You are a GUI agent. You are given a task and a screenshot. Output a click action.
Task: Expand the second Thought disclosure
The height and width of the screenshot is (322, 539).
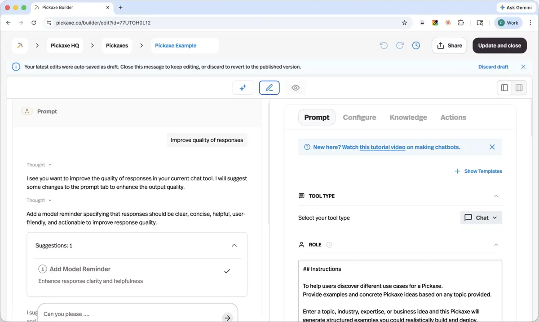39,200
